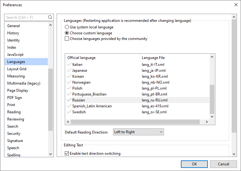The height and width of the screenshot is (171, 241).
Task: Click the search magnifier icon
Action: click(x=50, y=17)
